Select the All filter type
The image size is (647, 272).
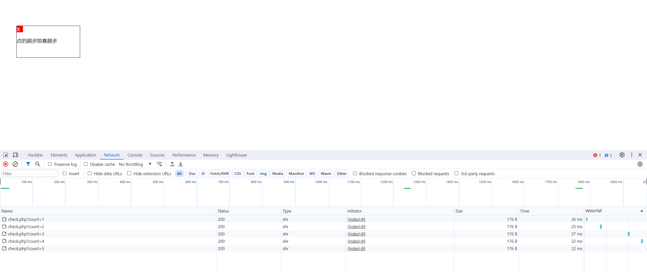point(179,173)
